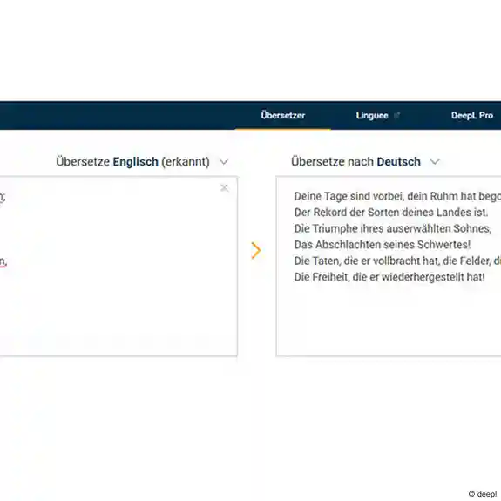501x501 pixels.
Task: Open "Übersetze Englisch (erkannt)" language selector
Action: tap(133, 162)
